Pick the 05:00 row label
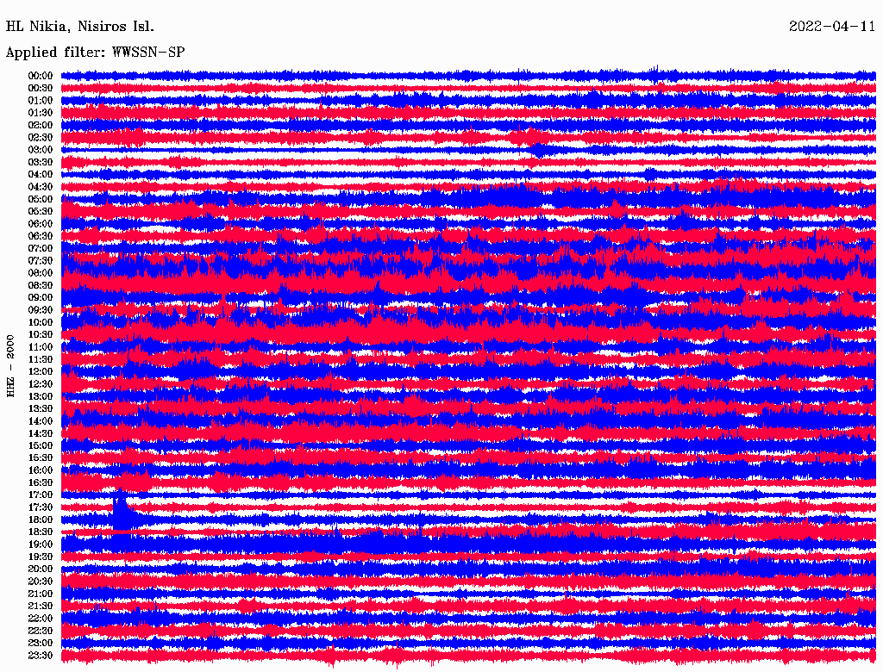 [41, 199]
